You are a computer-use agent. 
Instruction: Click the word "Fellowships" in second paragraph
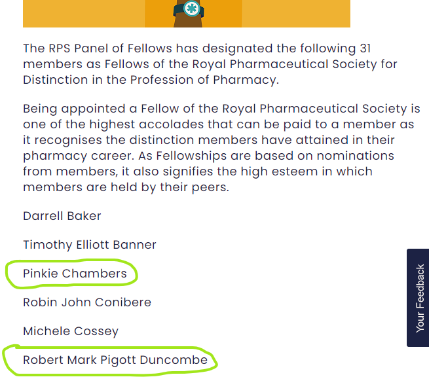(x=191, y=156)
